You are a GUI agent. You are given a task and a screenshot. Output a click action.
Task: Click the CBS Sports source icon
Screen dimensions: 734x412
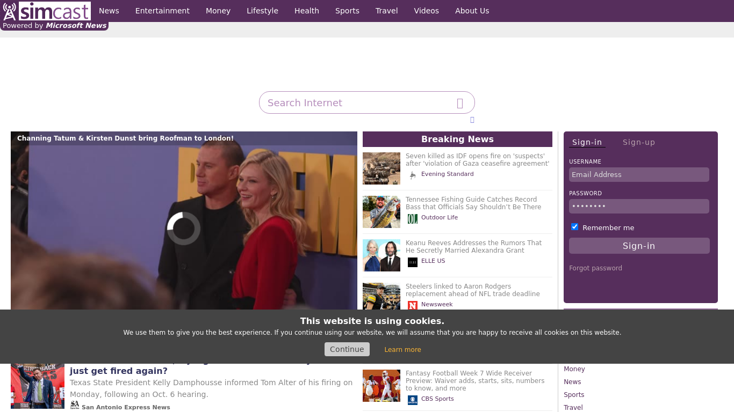(x=412, y=400)
